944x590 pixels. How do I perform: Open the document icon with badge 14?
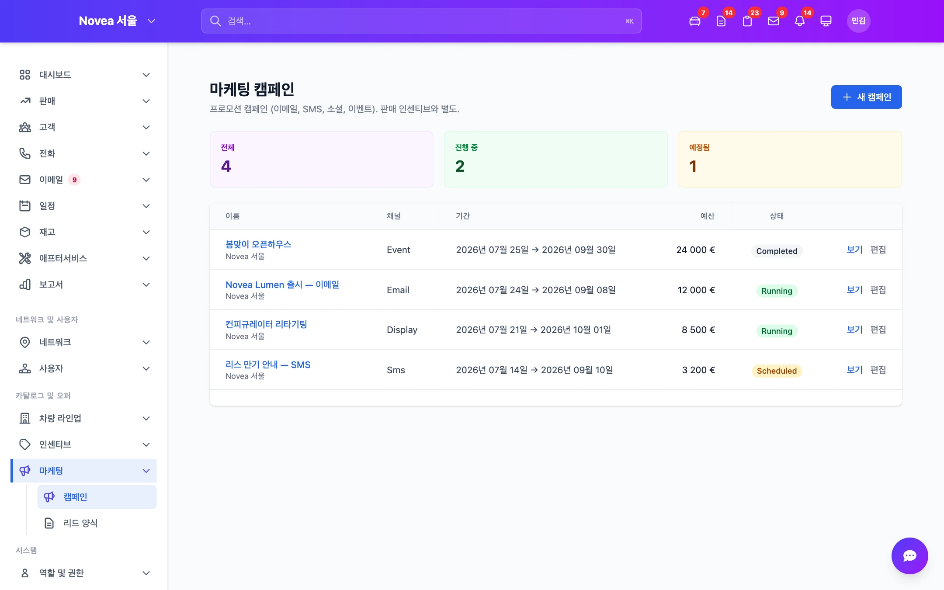(721, 21)
